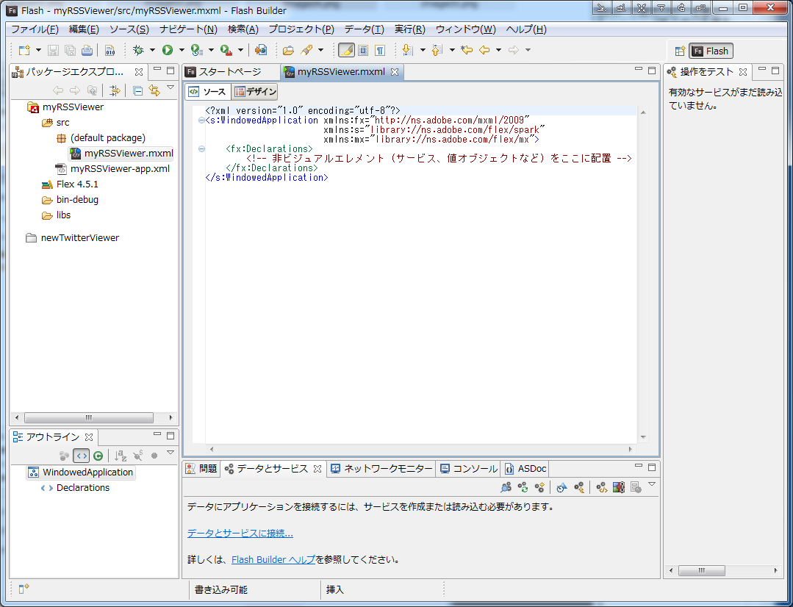Collapse fx:Declarations fold marker in editor

click(201, 149)
